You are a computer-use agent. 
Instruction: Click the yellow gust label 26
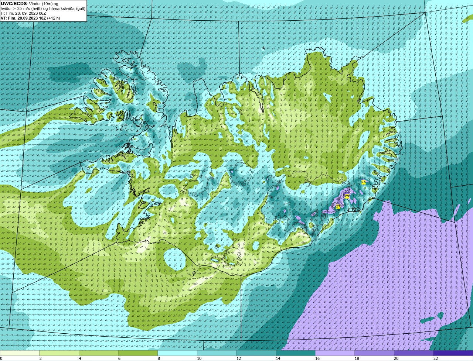(x=363, y=182)
